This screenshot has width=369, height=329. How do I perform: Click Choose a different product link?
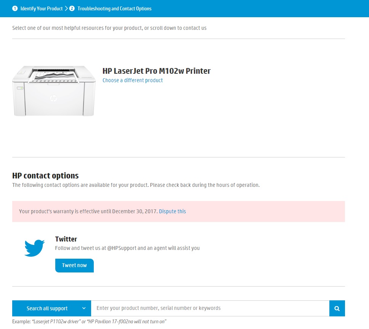point(133,80)
